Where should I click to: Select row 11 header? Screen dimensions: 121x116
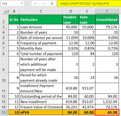coord(4,88)
